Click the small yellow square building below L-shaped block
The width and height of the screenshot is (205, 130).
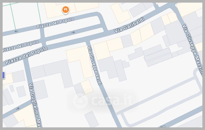[x=87, y=87]
